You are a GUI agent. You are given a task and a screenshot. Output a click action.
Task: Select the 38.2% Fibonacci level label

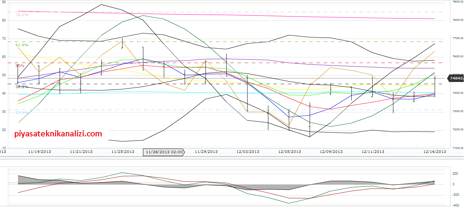click(22, 87)
